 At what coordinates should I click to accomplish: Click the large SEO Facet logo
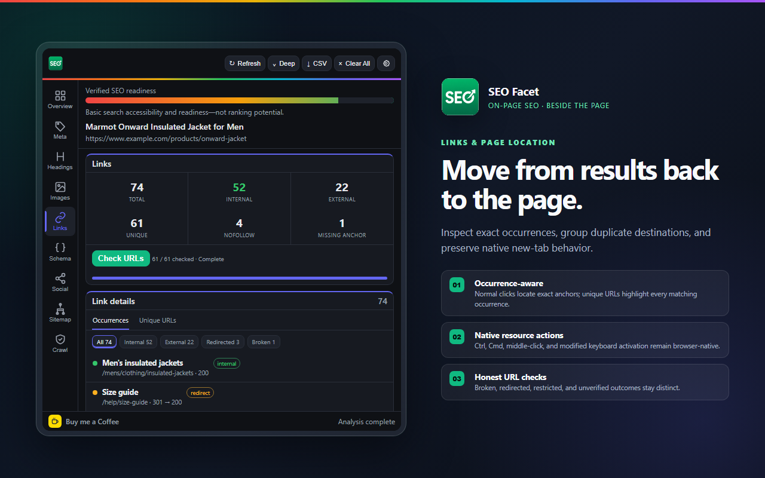pyautogui.click(x=460, y=97)
